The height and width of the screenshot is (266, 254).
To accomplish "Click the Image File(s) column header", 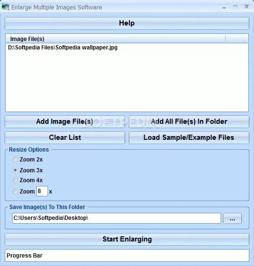I will [116, 39].
